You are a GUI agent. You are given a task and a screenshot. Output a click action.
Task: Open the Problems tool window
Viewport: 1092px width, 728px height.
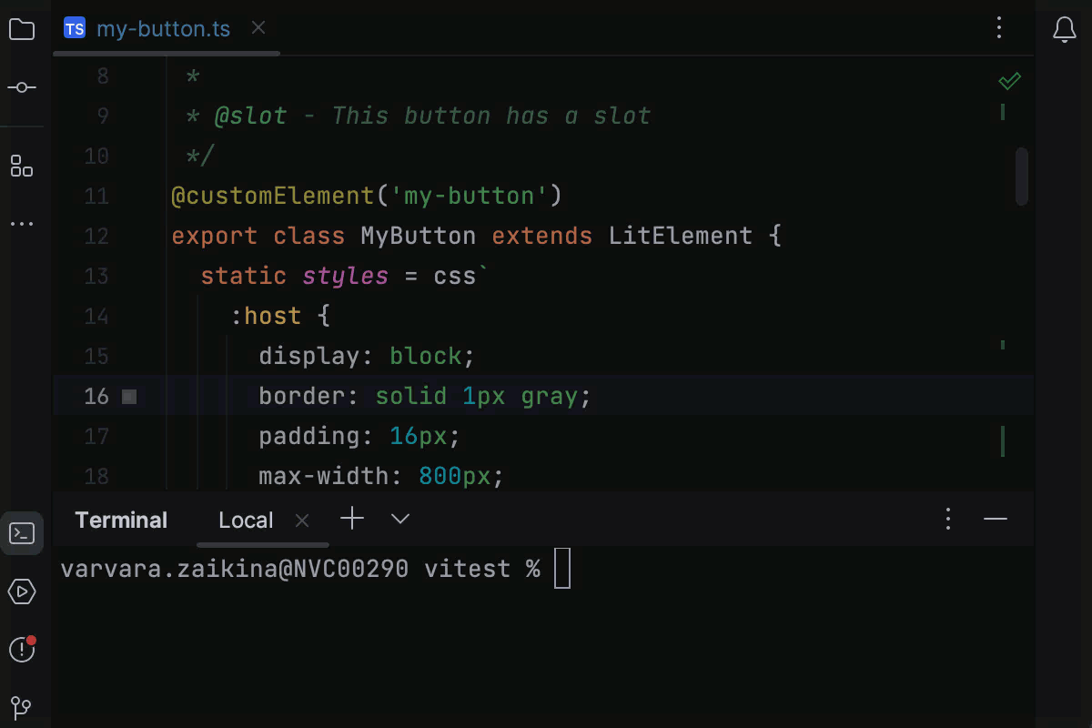(x=22, y=650)
